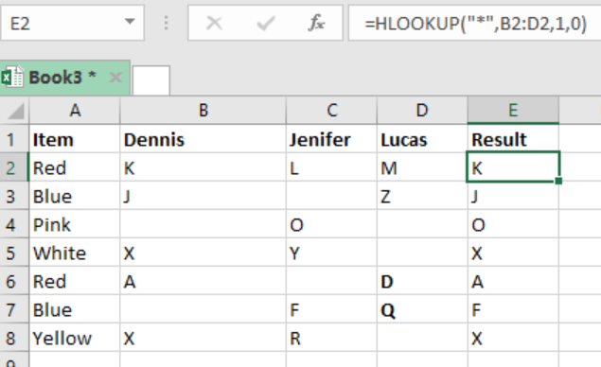Select row 1 header
The width and height of the screenshot is (601, 367).
click(x=14, y=139)
